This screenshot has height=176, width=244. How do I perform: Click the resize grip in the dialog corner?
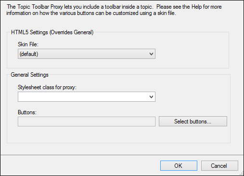[242, 174]
